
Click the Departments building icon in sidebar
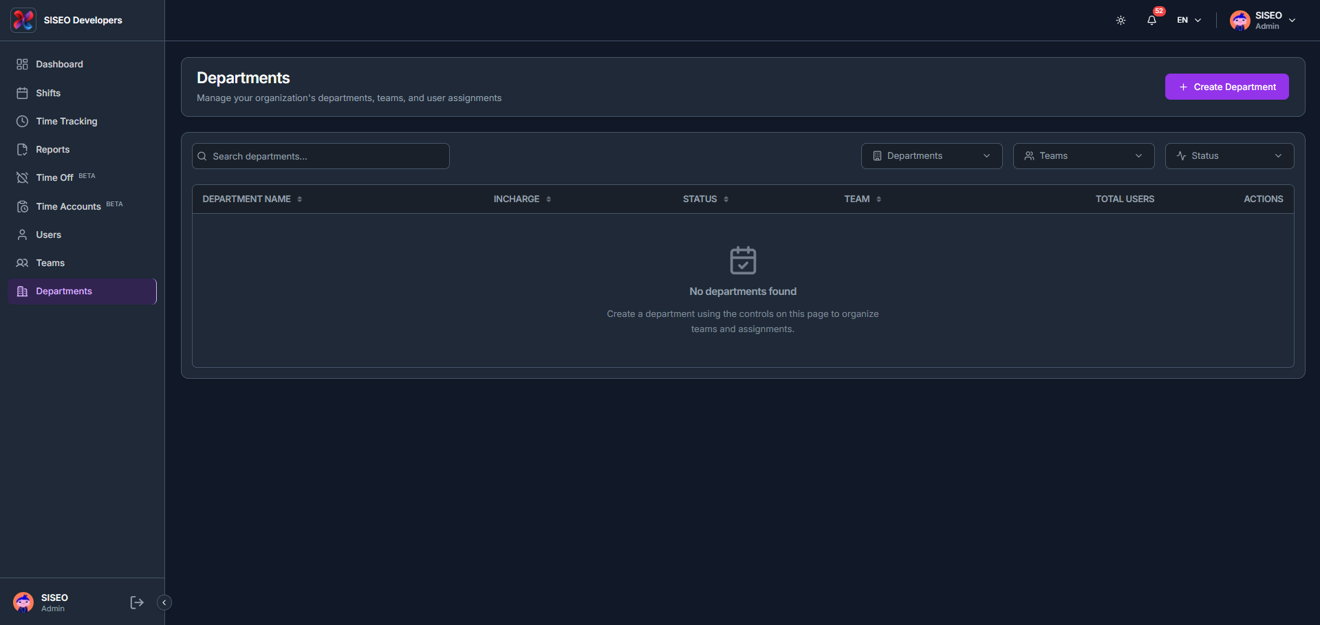pyautogui.click(x=22, y=291)
